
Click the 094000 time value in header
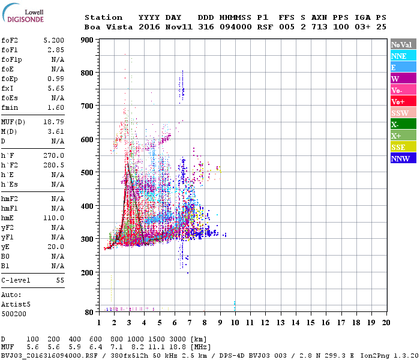(x=236, y=27)
